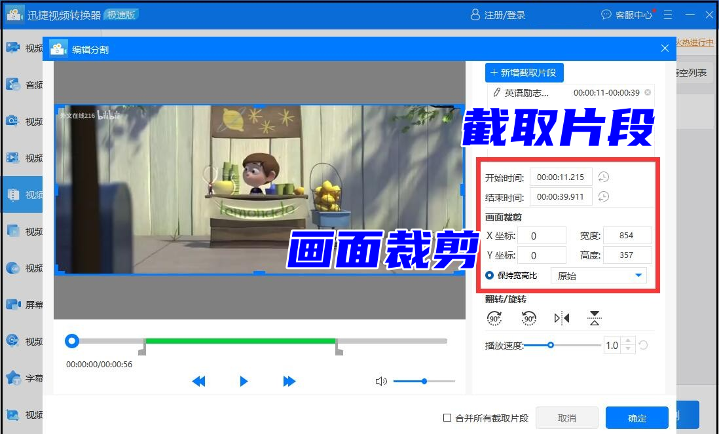Open the hamburger menu in title bar
This screenshot has height=434, width=719.
[668, 14]
